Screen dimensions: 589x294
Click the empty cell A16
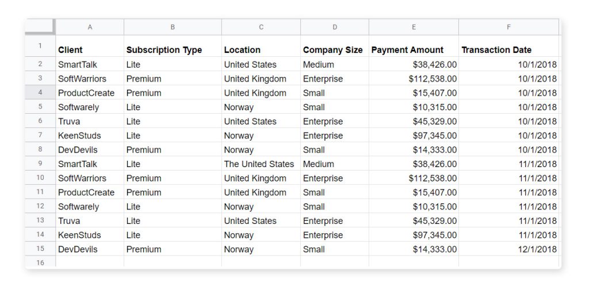90,262
